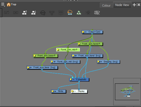Select the Composite node
141x107 pixels.
[79, 79]
